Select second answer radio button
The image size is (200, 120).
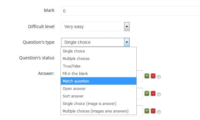coord(159,94)
